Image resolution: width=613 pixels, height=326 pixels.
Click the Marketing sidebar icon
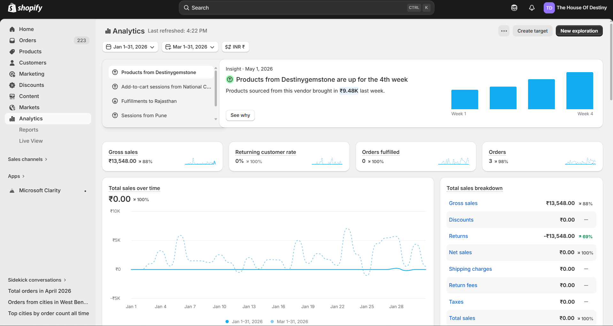(x=12, y=74)
